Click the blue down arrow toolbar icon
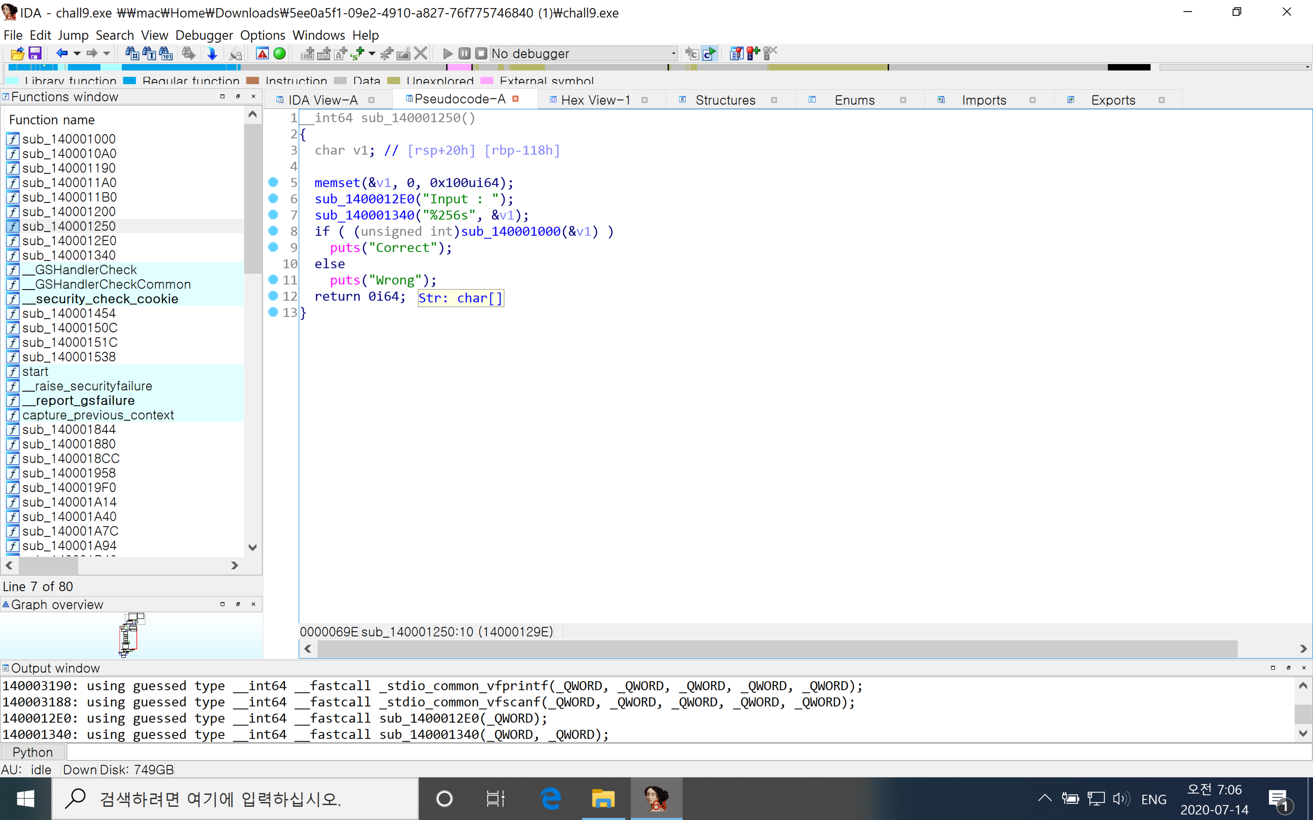Viewport: 1313px width, 820px height. coord(212,53)
